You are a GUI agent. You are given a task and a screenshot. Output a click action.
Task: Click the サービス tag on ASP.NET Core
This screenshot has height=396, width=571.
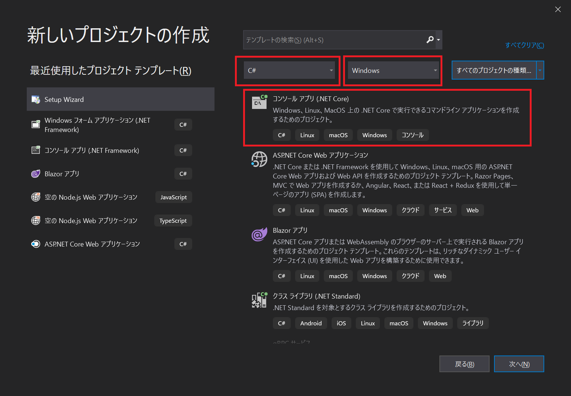pos(443,210)
